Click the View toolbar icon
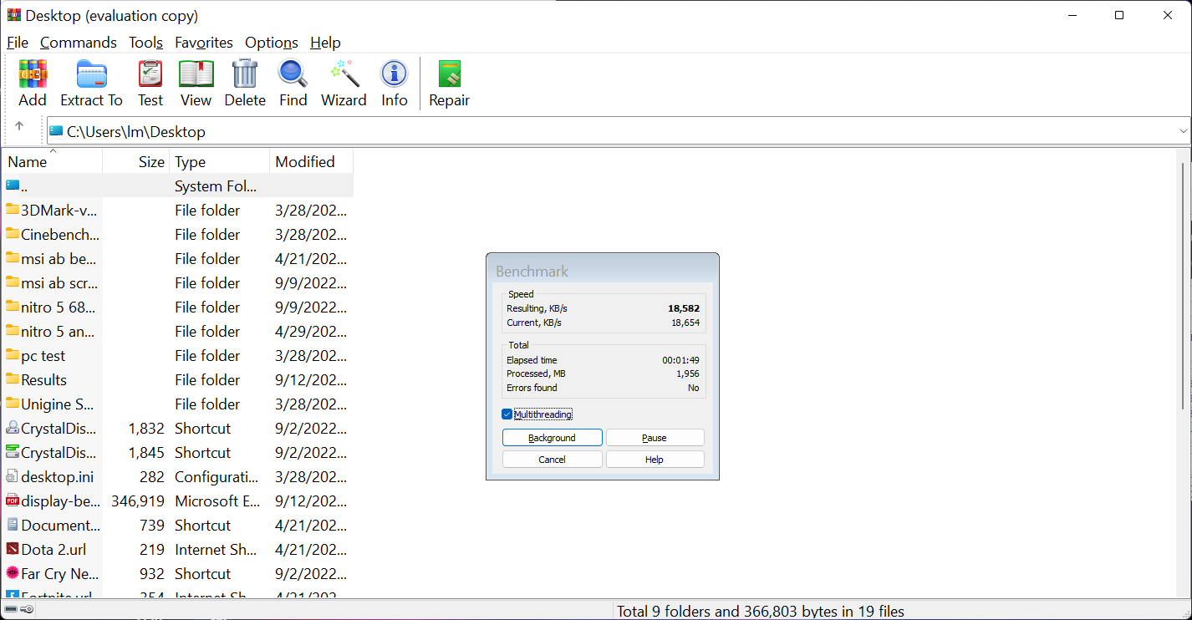1192x620 pixels. 196,74
